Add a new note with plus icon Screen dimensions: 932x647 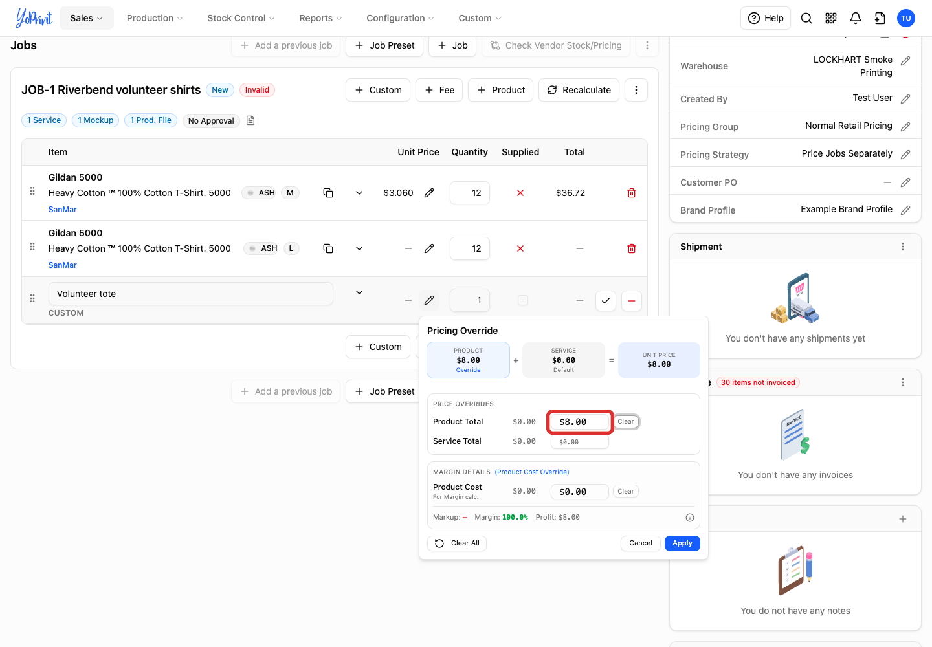click(903, 519)
